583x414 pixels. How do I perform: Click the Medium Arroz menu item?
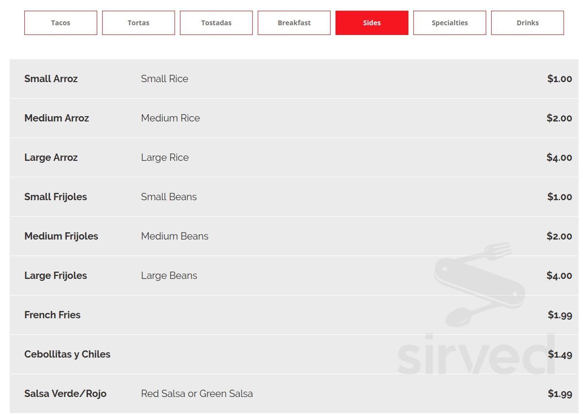pos(56,118)
